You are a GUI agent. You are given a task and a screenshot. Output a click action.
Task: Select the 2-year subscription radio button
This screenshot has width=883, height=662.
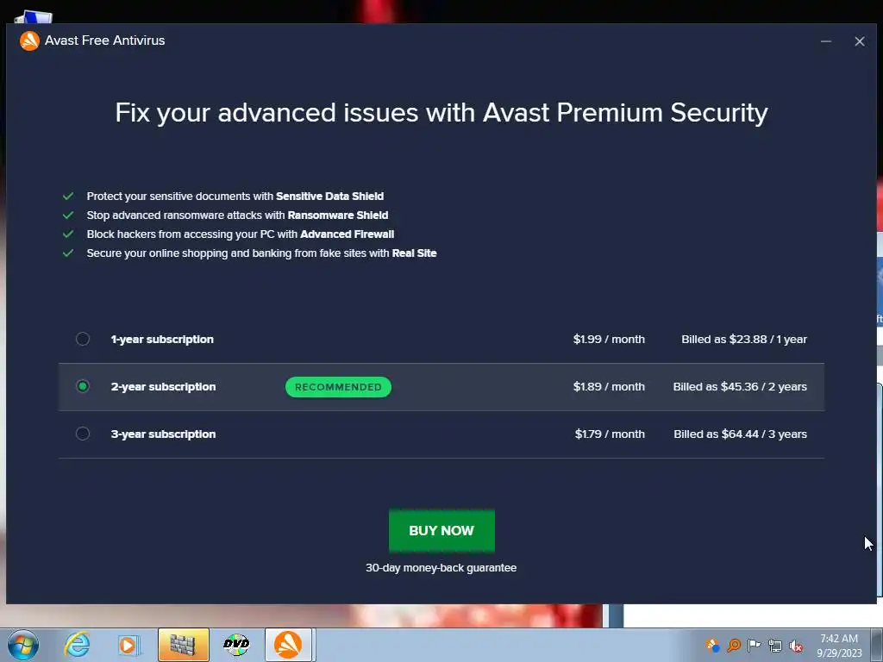pyautogui.click(x=83, y=386)
